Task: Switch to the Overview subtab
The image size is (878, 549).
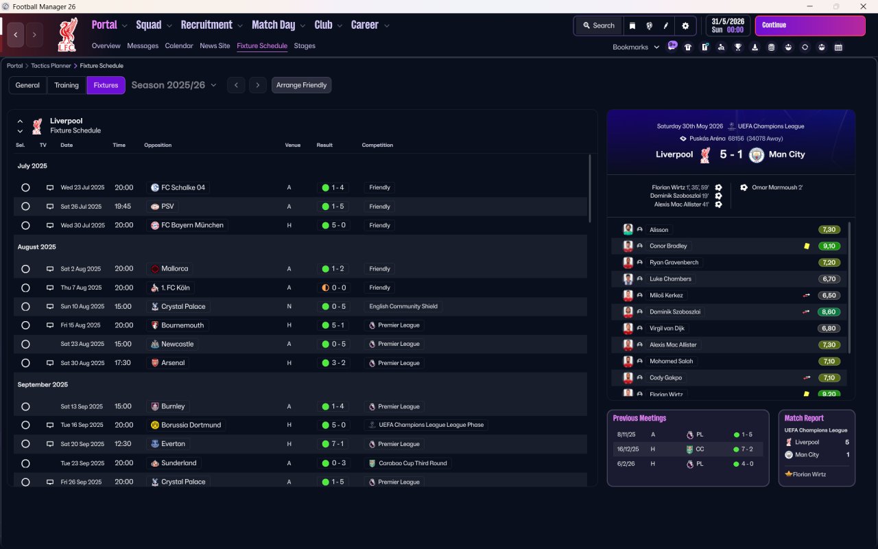Action: 106,46
